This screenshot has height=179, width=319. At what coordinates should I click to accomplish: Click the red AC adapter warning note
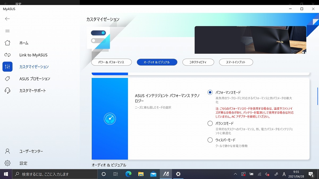(255, 112)
